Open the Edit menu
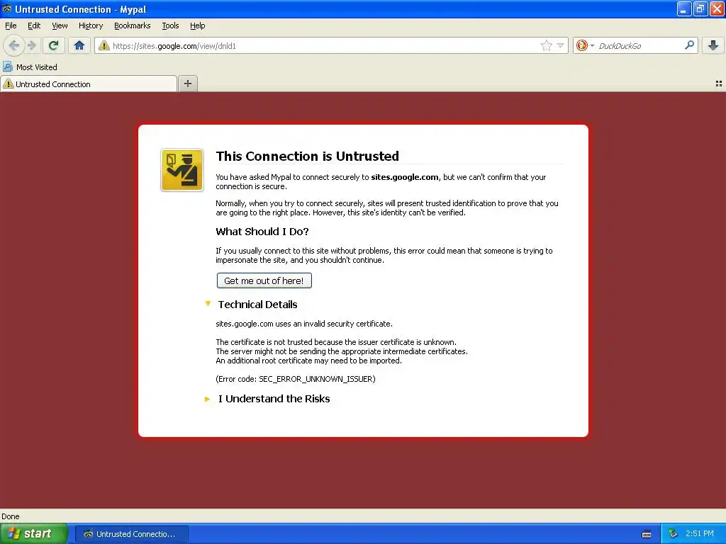The height and width of the screenshot is (544, 726). [34, 25]
